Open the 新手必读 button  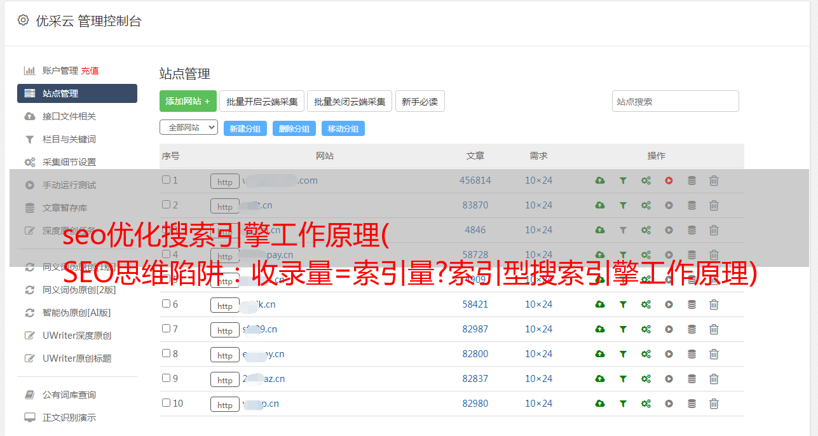420,101
